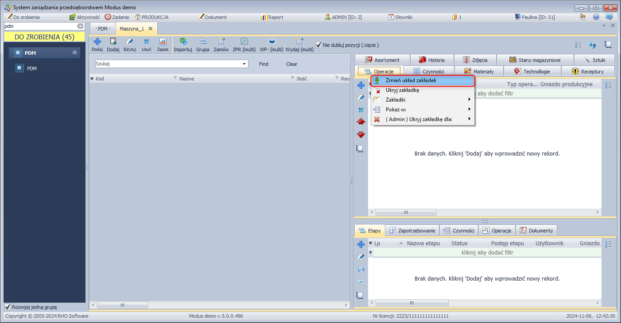Click the red move-up arrow in Operacje
Viewport: 621px width, 323px height.
[361, 122]
